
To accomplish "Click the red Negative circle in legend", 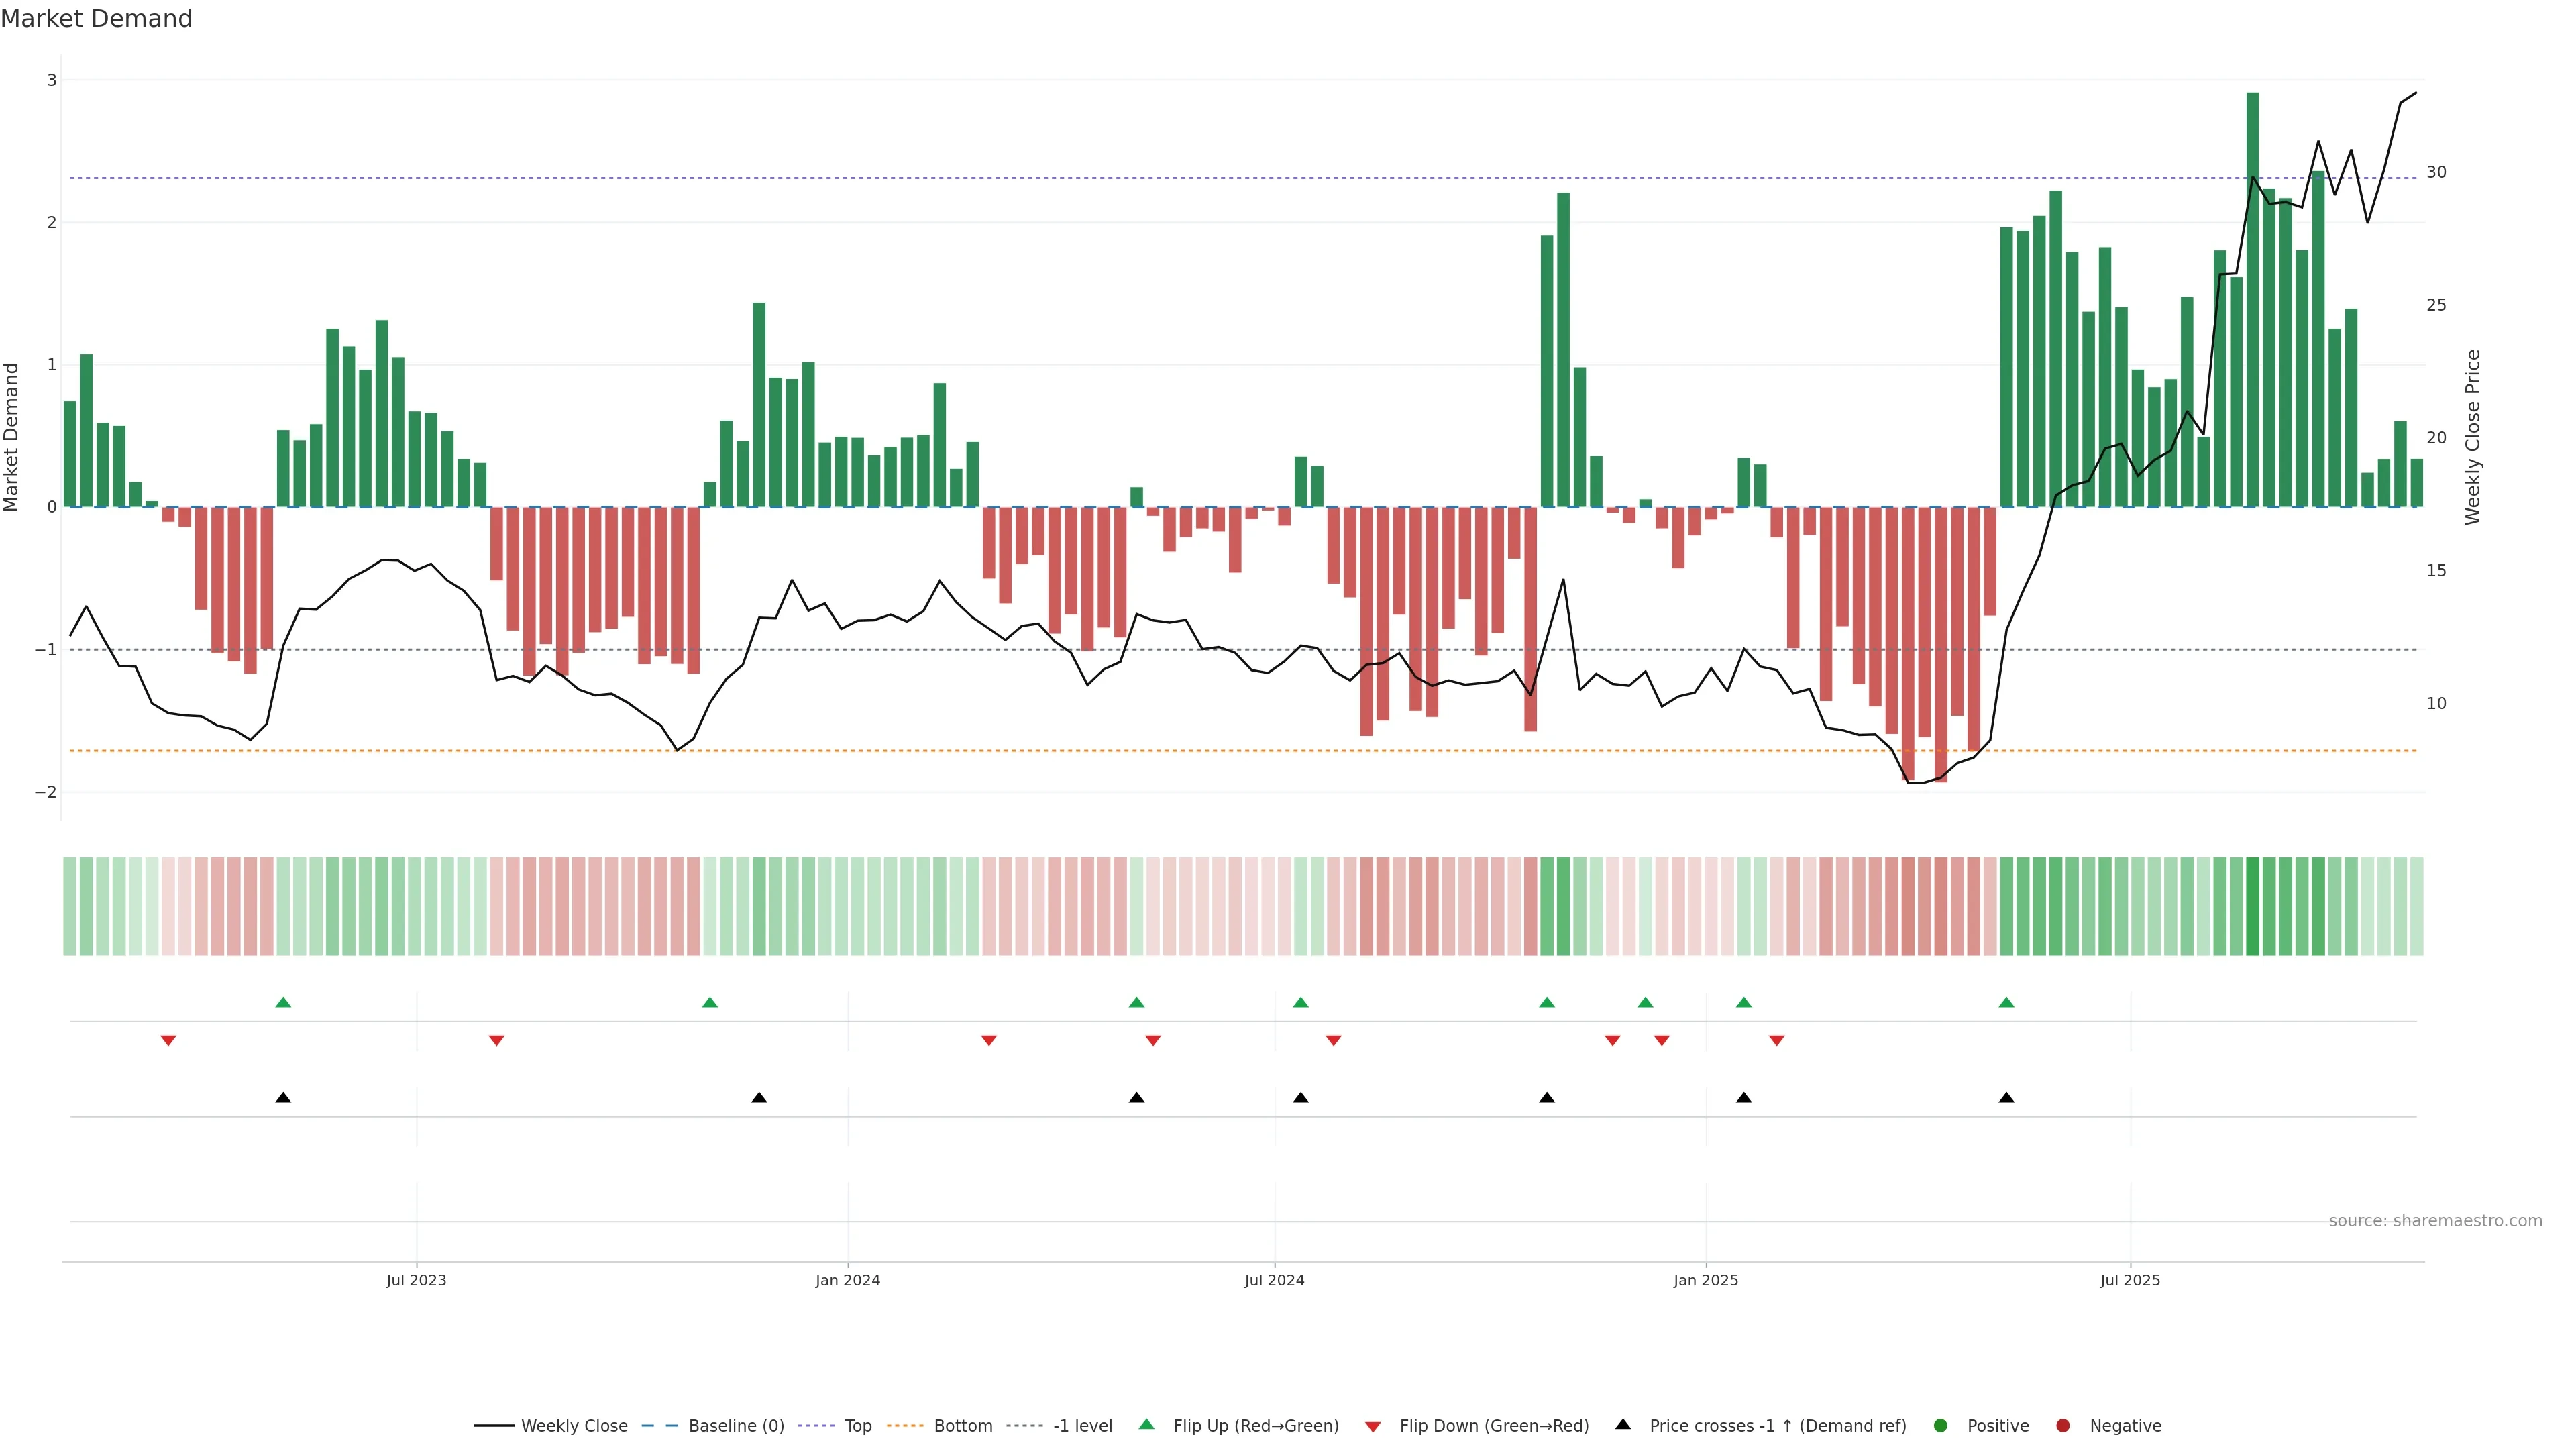I will point(2062,1425).
